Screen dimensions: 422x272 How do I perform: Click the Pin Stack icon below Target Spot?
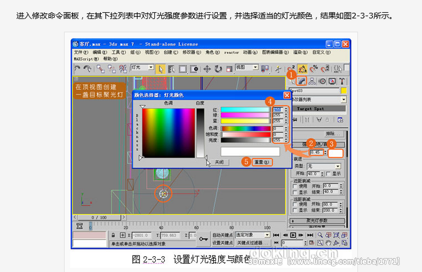[x=295, y=120]
